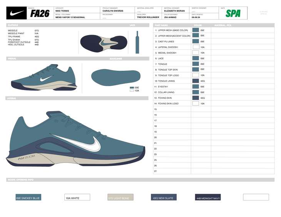Image resolution: width=281 pixels, height=217 pixels.
Task: Choose the Lace row color swatch
Action: 196,58
